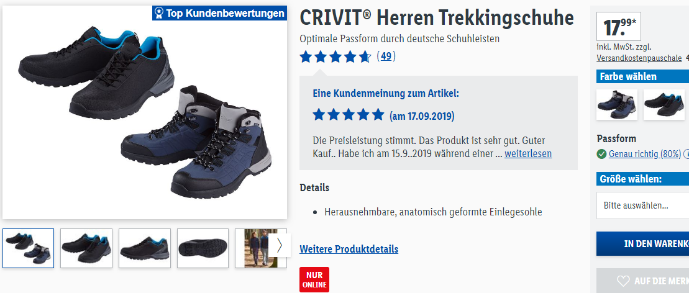Click the green Genau richtig checkmark icon
689x293 pixels.
click(601, 154)
